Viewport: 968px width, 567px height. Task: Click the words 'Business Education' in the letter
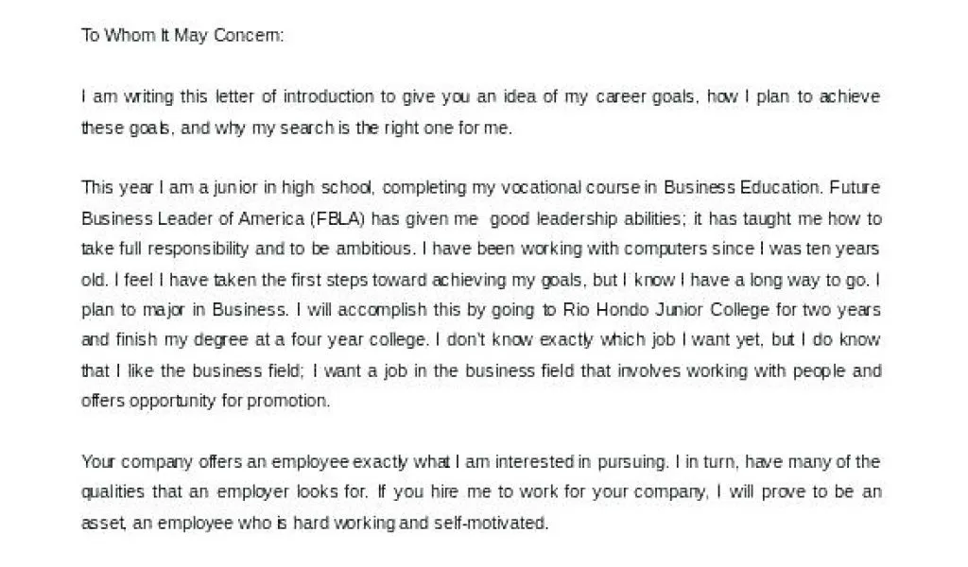pos(741,187)
